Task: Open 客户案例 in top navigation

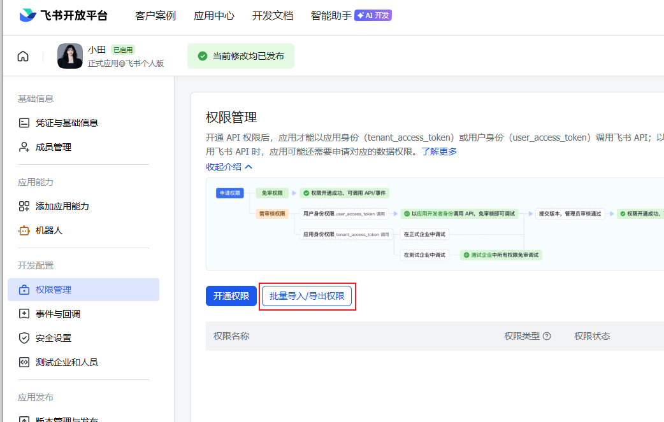Action: (x=155, y=15)
